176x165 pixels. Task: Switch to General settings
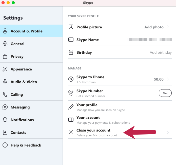tap(31, 44)
